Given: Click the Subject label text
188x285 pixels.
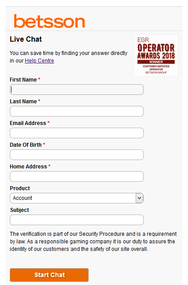Looking at the screenshot, I should point(20,210).
